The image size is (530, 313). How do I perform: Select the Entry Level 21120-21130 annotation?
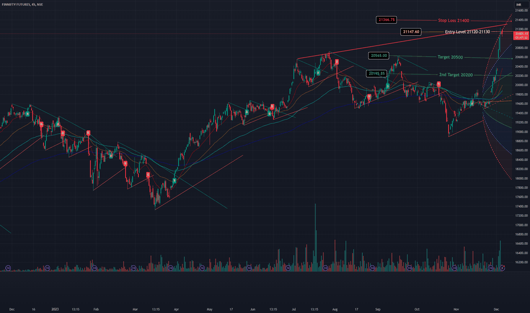467,32
